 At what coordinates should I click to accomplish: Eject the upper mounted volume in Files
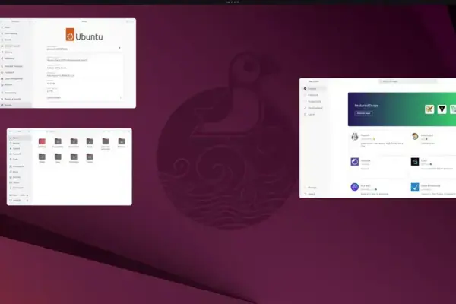27,195
